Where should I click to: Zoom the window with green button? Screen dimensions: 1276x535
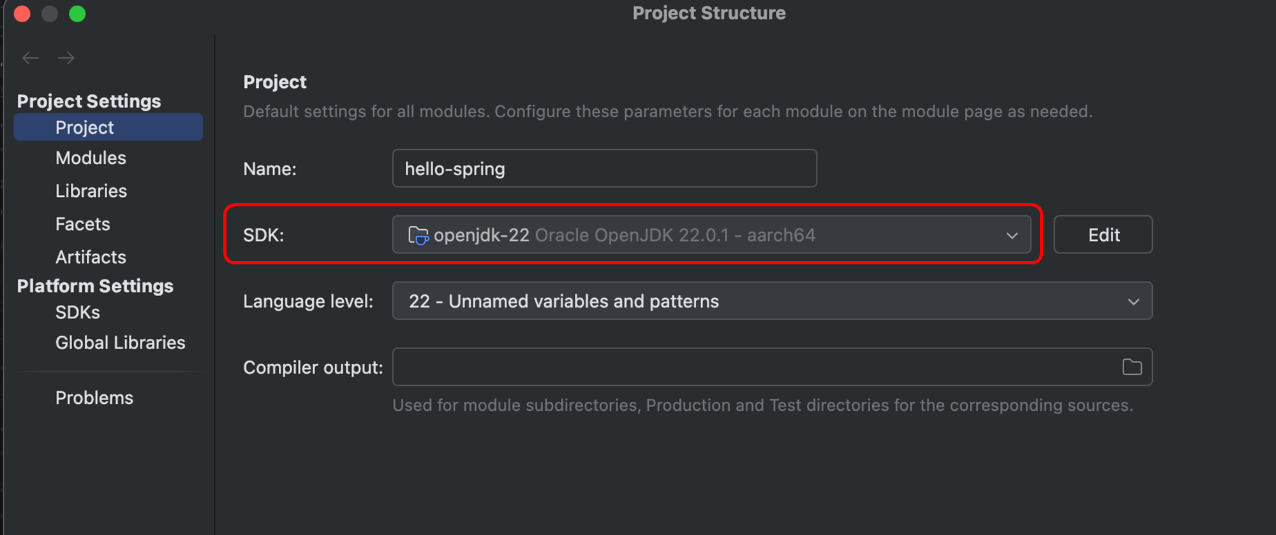(x=77, y=14)
